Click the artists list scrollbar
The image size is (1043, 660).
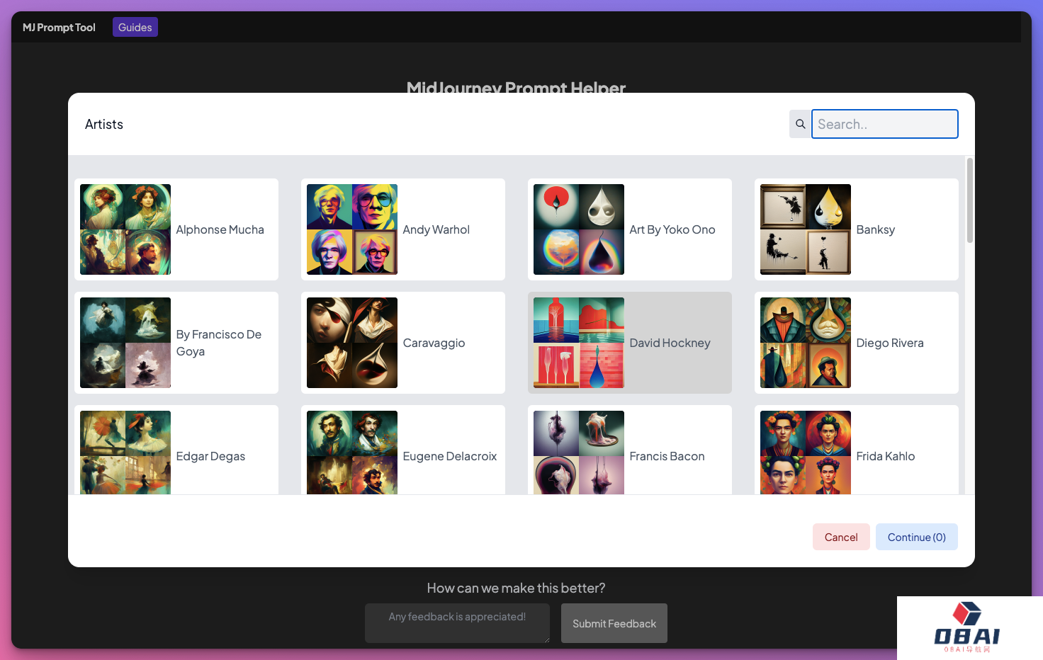pos(969,200)
